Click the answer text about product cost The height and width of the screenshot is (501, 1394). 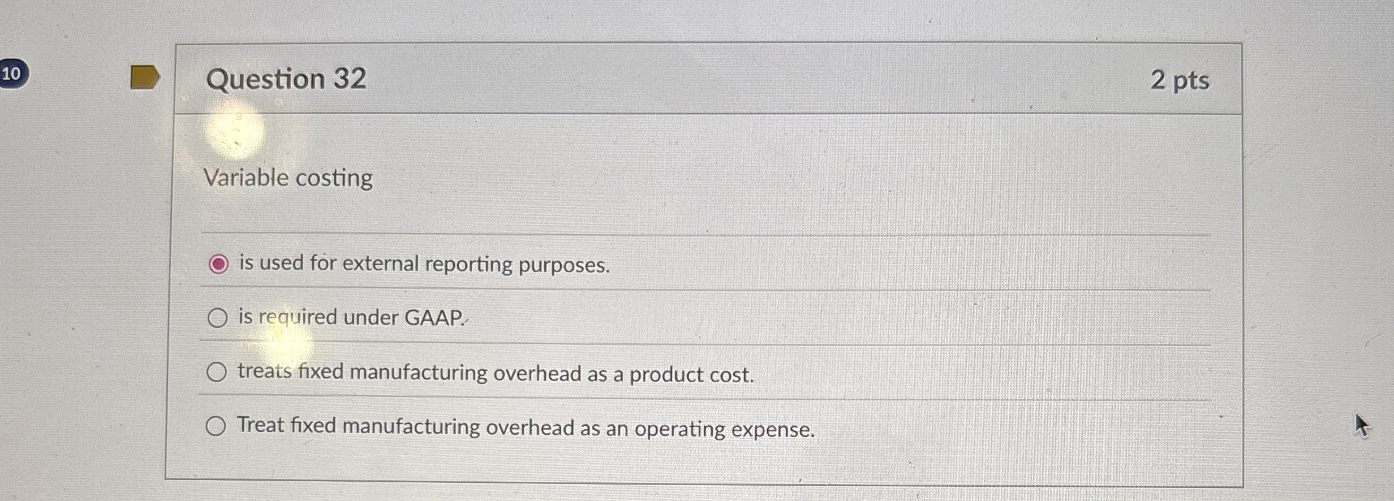494,373
